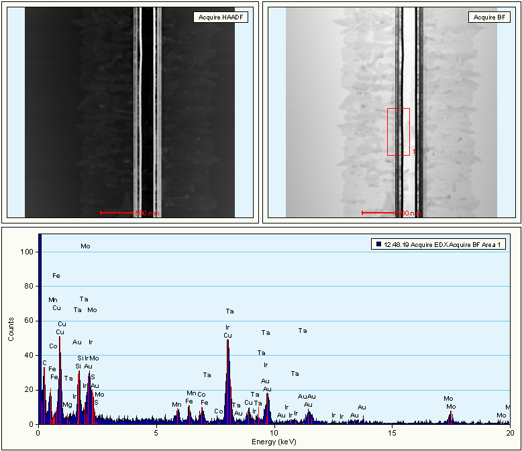Select the Mg peak label in spectrum
The width and height of the screenshot is (522, 451).
click(x=67, y=405)
